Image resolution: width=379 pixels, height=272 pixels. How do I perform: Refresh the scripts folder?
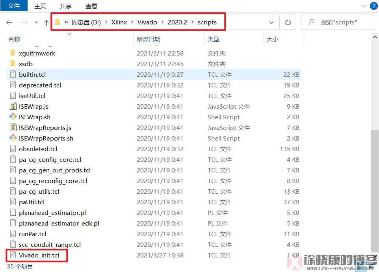(288, 22)
